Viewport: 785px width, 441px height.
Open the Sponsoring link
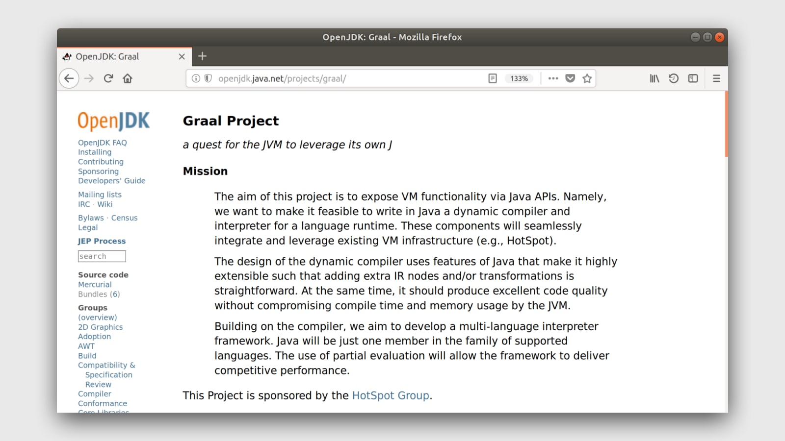tap(98, 171)
